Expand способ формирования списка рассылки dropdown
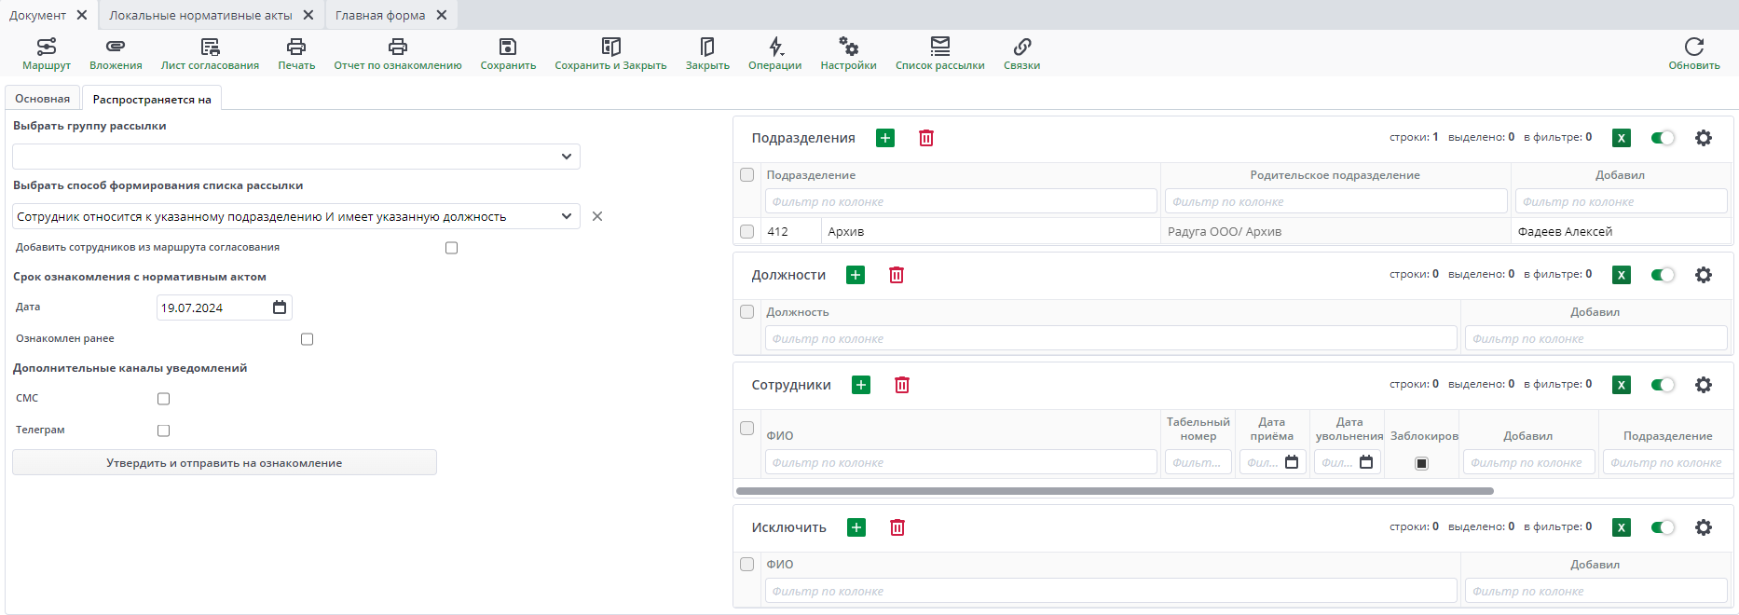The width and height of the screenshot is (1739, 615). coord(566,216)
